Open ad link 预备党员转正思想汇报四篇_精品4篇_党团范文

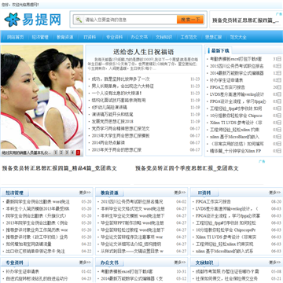60,168
